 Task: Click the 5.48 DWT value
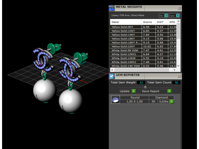pyautogui.click(x=160, y=66)
